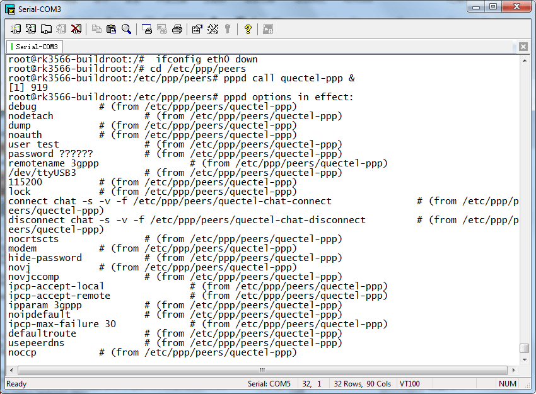Open Session Options
Screen dimensions: 536x394
point(196,28)
